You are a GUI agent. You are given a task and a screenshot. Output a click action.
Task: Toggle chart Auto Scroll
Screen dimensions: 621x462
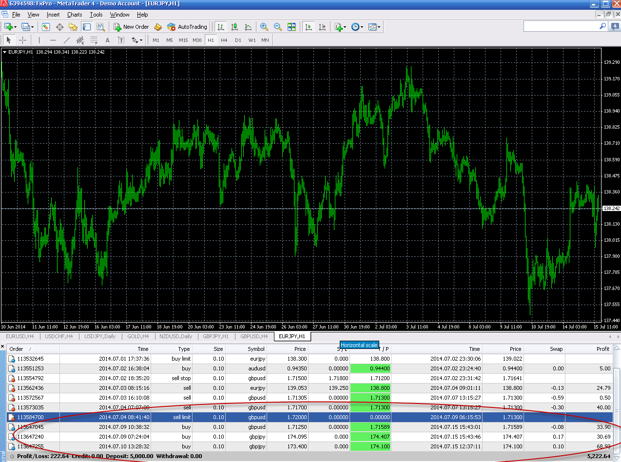(x=308, y=27)
